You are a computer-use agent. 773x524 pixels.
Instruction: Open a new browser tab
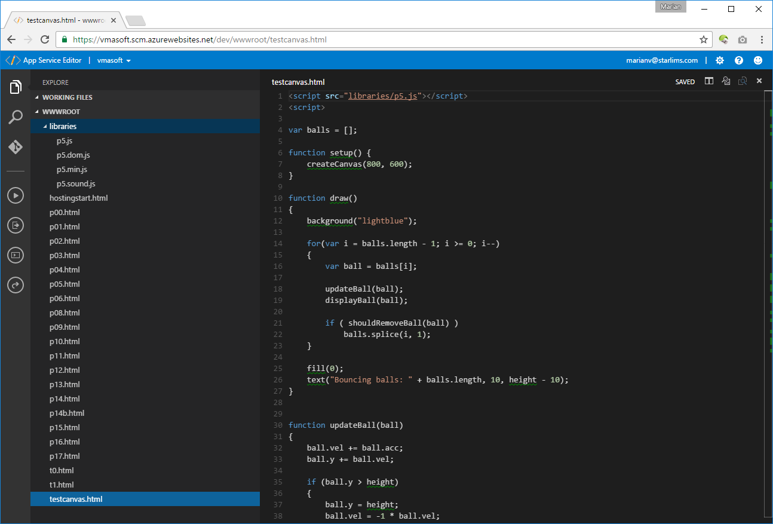(x=136, y=21)
